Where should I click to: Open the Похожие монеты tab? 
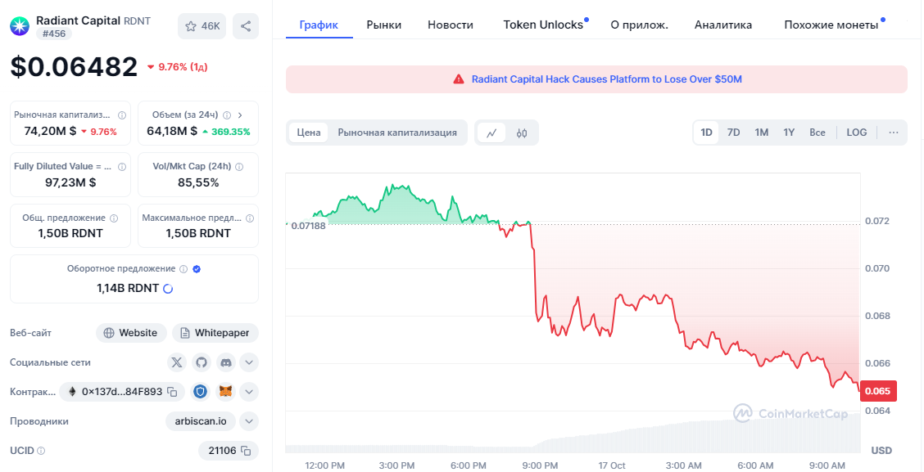pyautogui.click(x=831, y=25)
